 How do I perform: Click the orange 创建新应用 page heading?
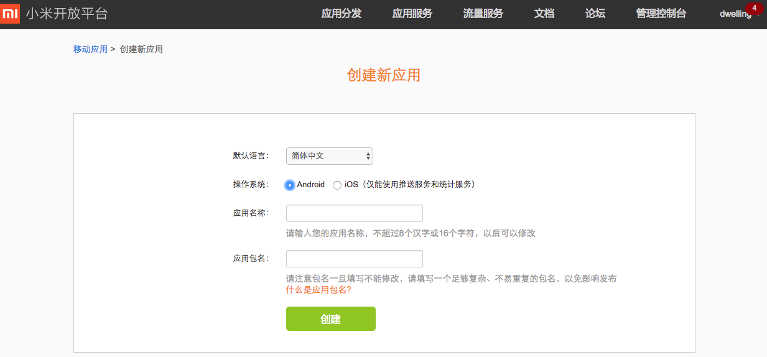pyautogui.click(x=383, y=75)
